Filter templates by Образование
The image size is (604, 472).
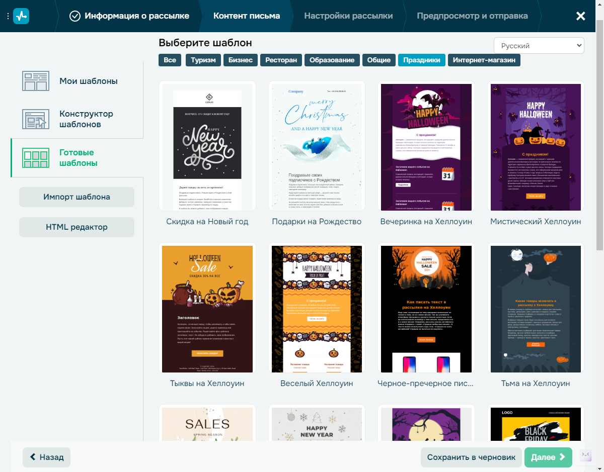(x=332, y=60)
